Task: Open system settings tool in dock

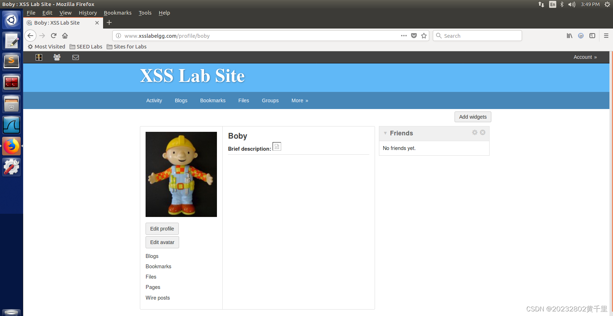Action: (x=11, y=167)
